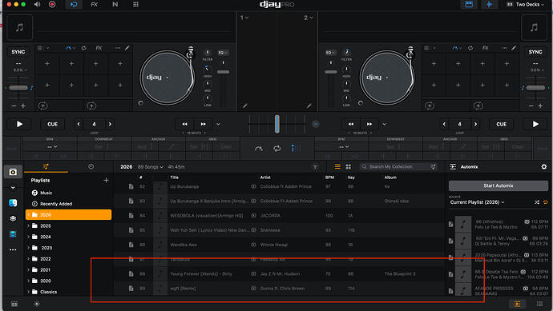Image resolution: width=553 pixels, height=311 pixels.
Task: Open deck 1 more options ellipsis
Action: (x=118, y=48)
